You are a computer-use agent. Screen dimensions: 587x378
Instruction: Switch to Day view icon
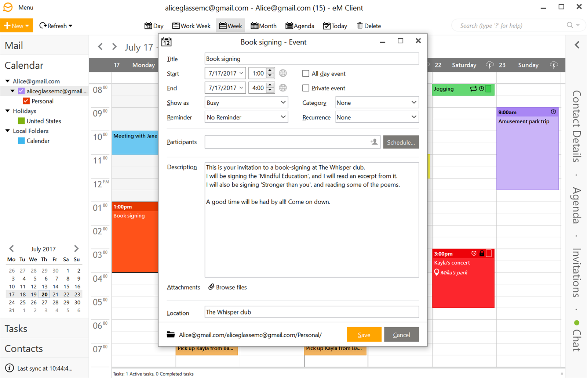coord(148,25)
